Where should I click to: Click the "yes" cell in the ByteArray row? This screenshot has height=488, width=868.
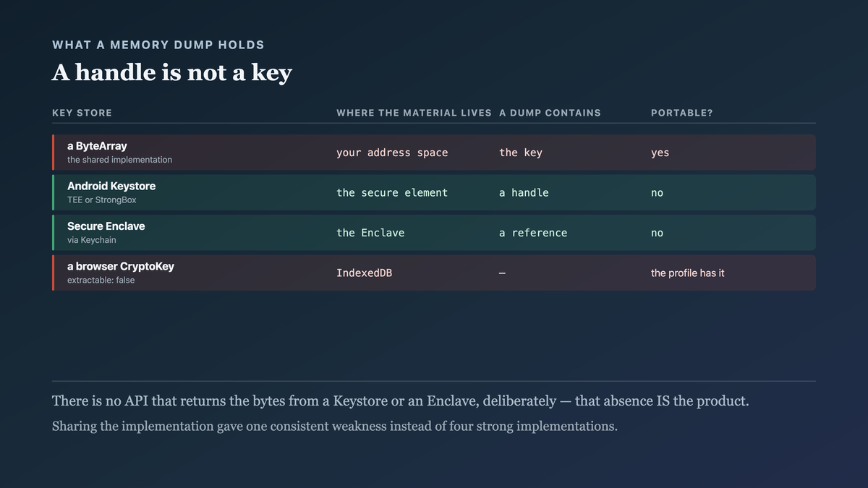[x=660, y=153]
